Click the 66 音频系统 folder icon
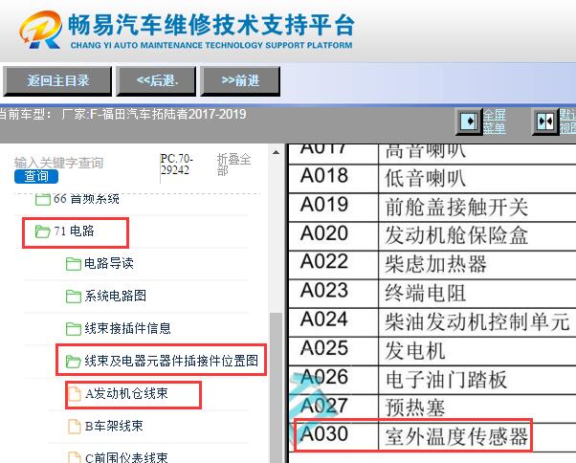Image resolution: width=576 pixels, height=463 pixels. [x=43, y=199]
